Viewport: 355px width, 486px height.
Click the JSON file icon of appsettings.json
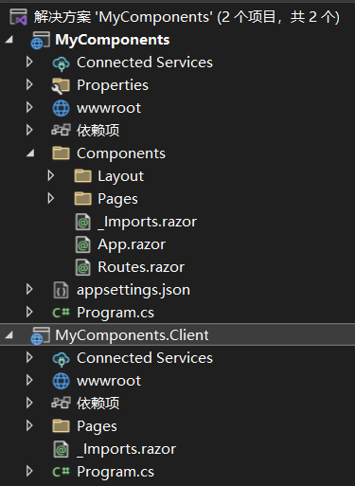[x=61, y=290]
